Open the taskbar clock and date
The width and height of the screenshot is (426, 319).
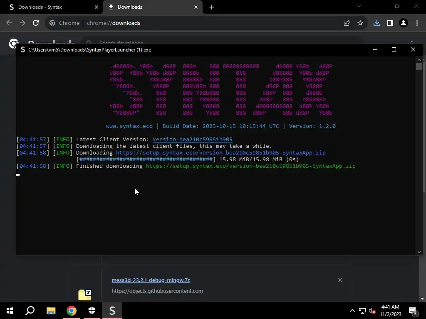[x=390, y=311]
